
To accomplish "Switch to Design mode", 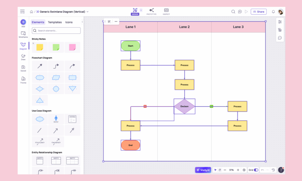I will (135, 12).
